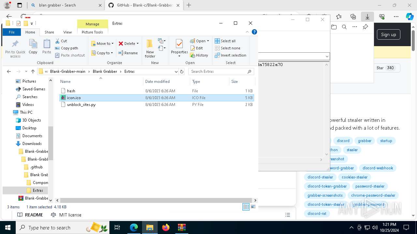Switch to the View ribbon tab
417x234 pixels.
tap(67, 32)
